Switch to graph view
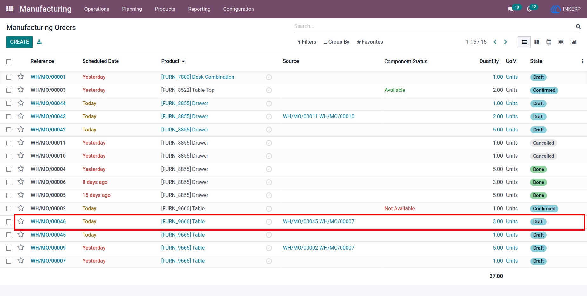 [x=574, y=42]
